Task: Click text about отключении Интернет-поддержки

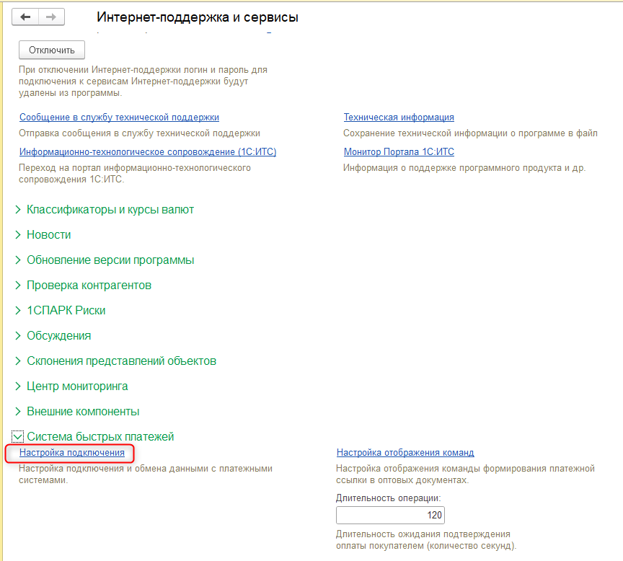Action: point(143,81)
